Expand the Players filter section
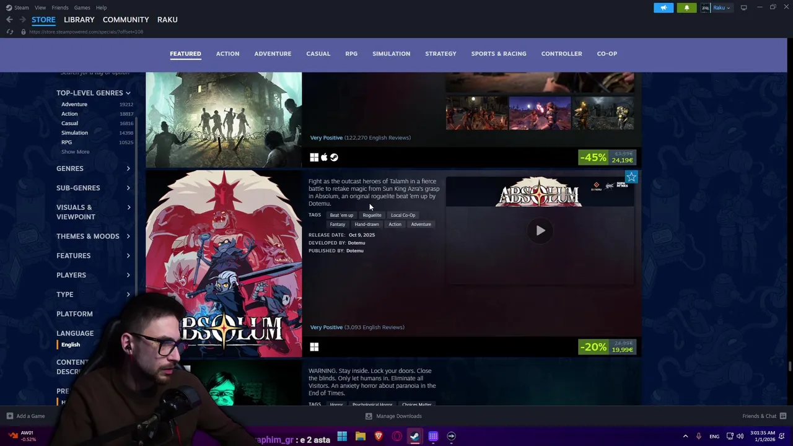This screenshot has width=793, height=446. [94, 275]
